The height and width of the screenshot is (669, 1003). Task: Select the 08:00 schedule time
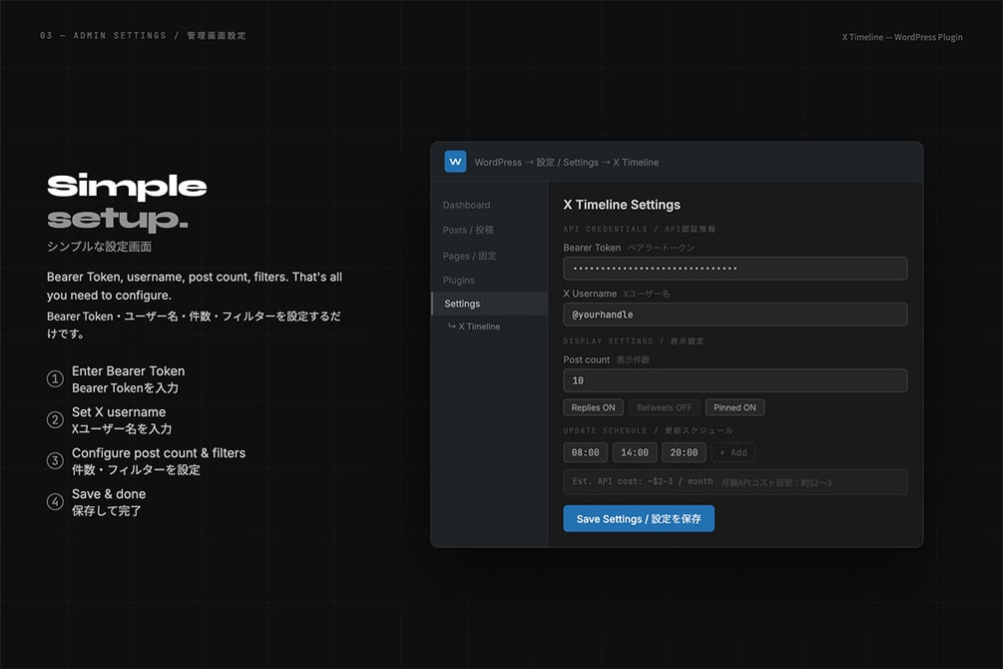pyautogui.click(x=585, y=452)
